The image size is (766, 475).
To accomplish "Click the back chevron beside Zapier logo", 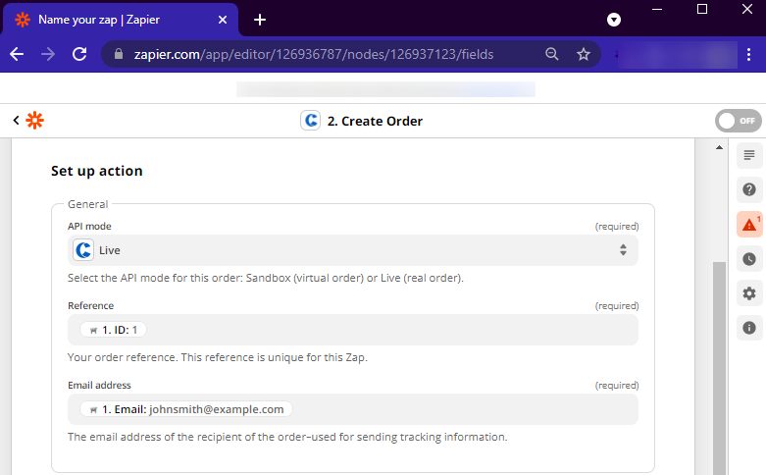I will [16, 120].
